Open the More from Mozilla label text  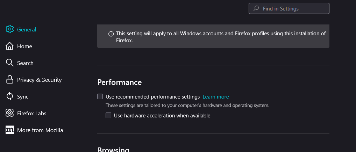pos(40,130)
